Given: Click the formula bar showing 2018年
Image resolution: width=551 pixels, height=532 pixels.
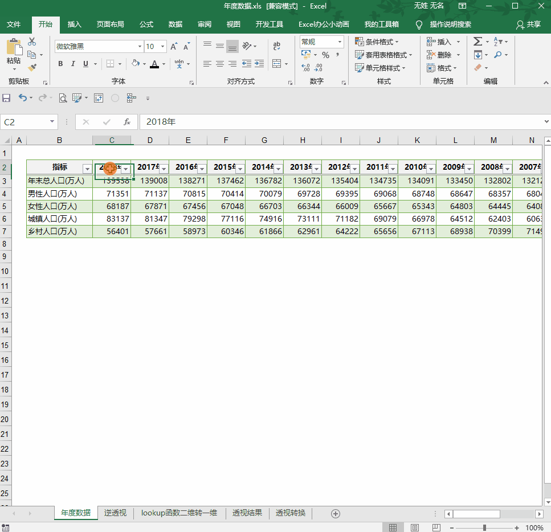Looking at the screenshot, I should click(341, 121).
